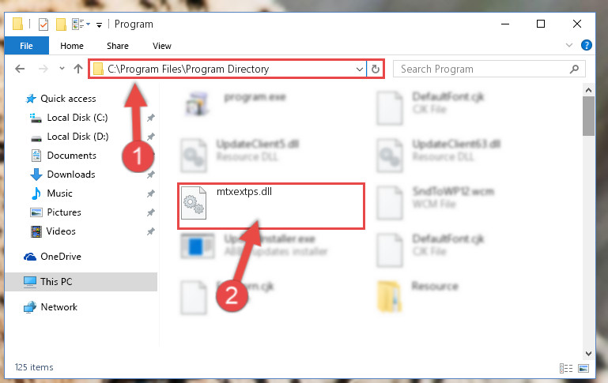This screenshot has width=608, height=383.
Task: Open the Resource folder
Action: coord(417,296)
